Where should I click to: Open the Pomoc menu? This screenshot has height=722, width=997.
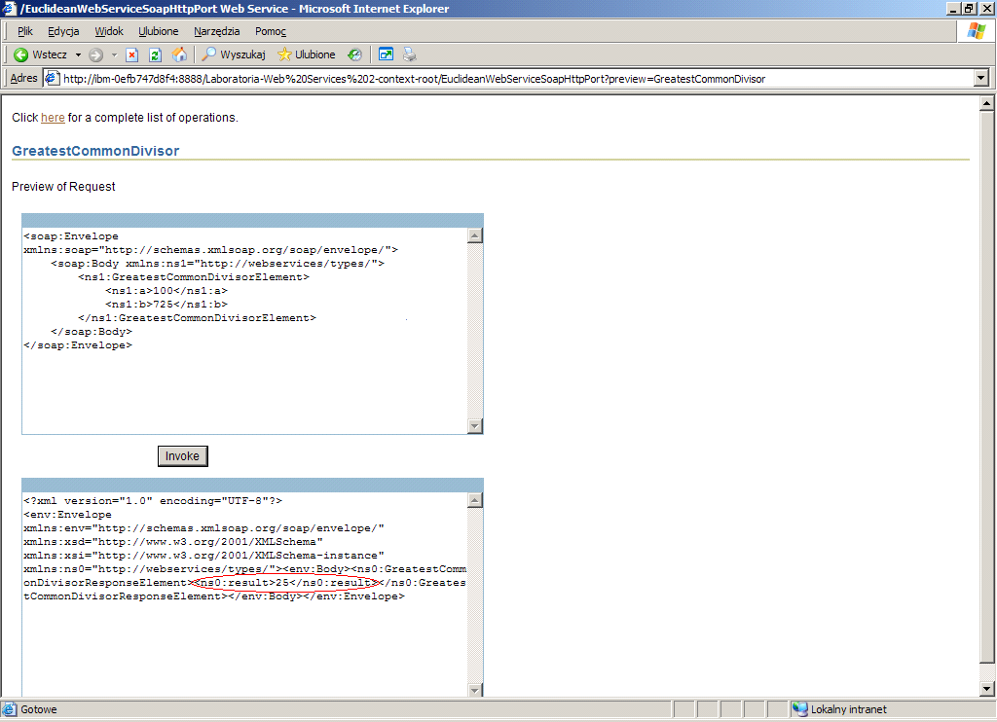pos(271,31)
